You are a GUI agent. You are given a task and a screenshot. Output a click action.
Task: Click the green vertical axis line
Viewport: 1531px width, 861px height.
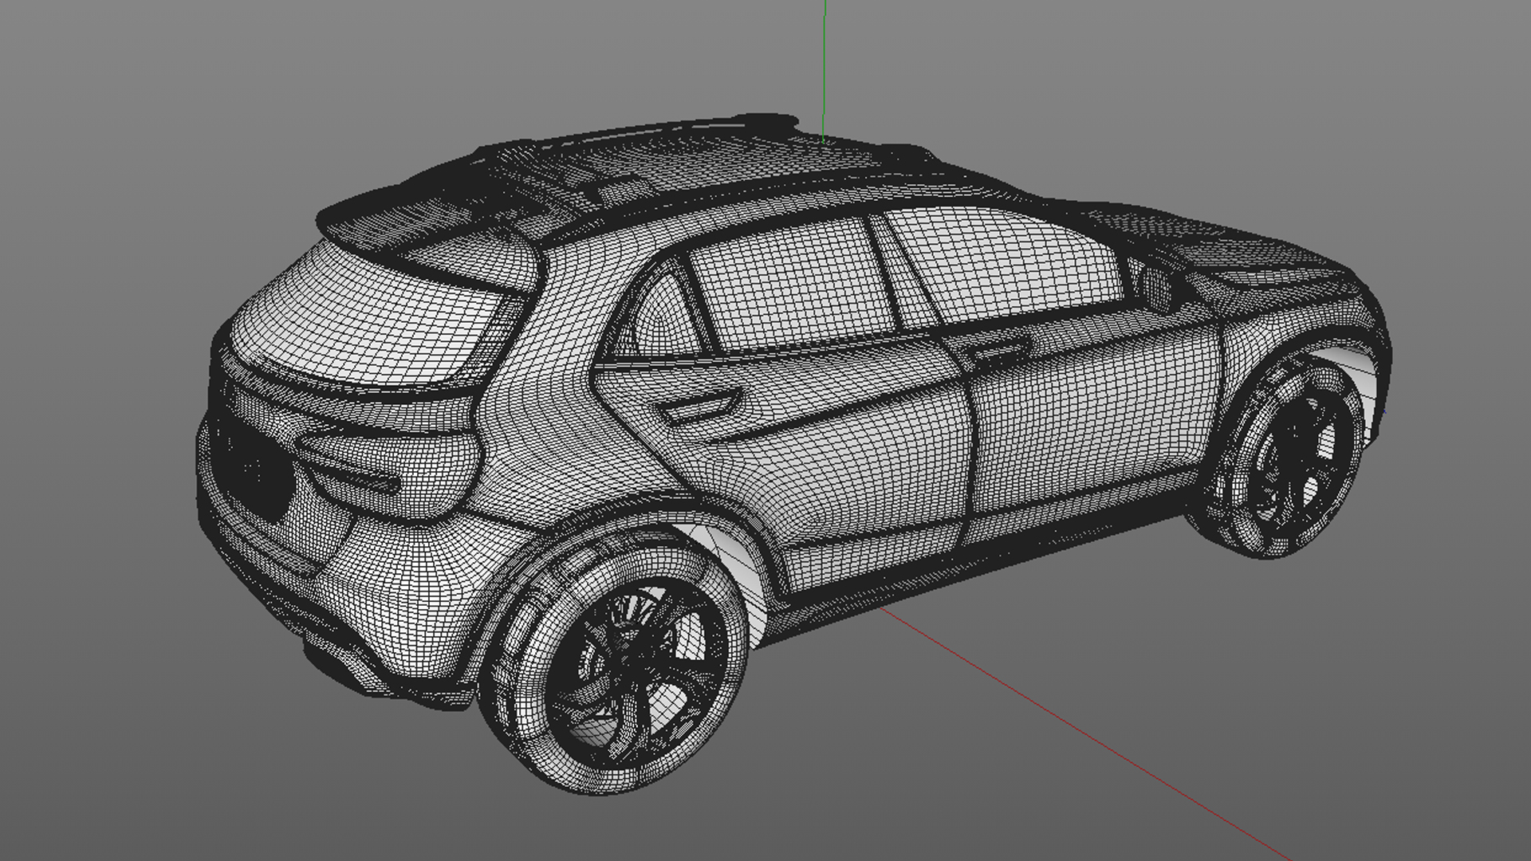825,64
